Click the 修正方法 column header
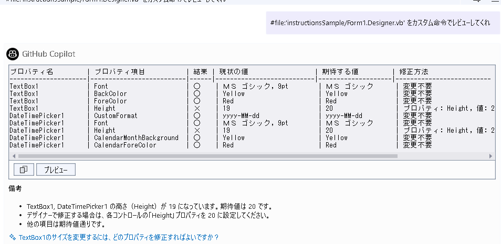Viewport: 501px width, 244px height. (413, 71)
